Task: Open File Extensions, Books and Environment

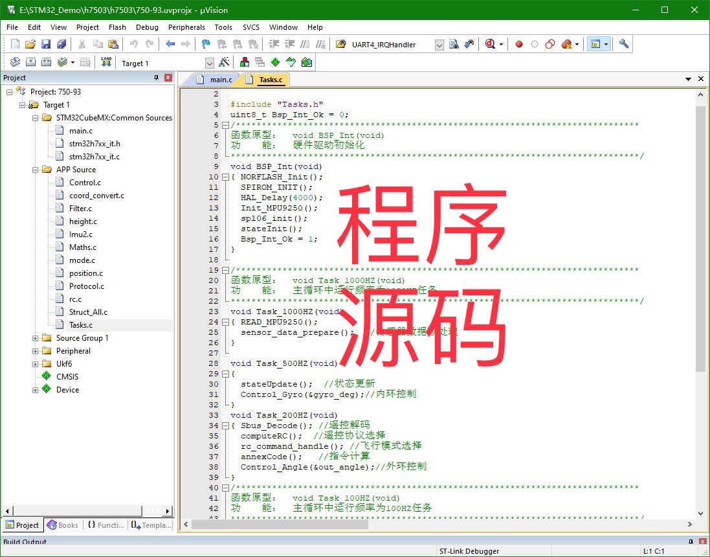Action: click(x=245, y=62)
